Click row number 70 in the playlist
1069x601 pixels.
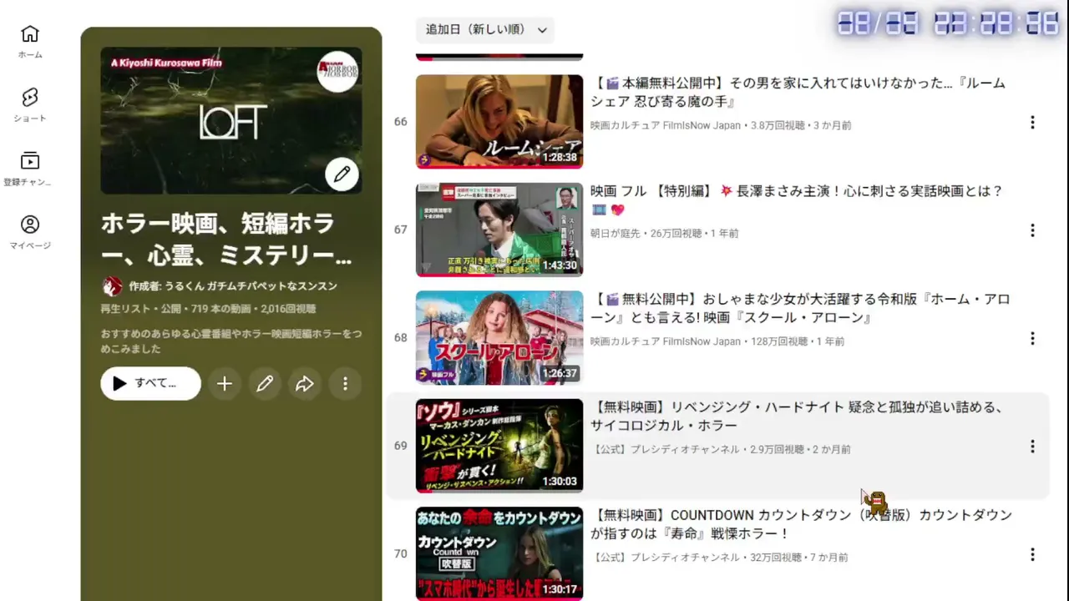pos(401,553)
